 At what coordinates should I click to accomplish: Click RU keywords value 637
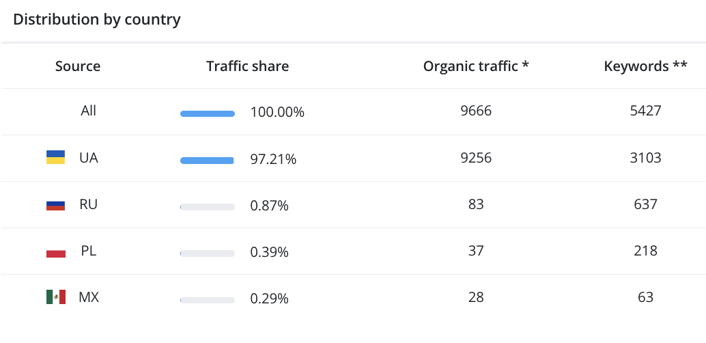coord(645,204)
